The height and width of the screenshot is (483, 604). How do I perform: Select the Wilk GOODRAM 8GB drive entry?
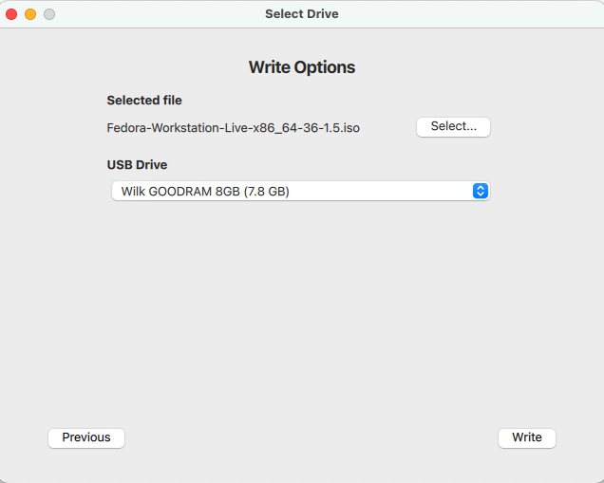180,192
